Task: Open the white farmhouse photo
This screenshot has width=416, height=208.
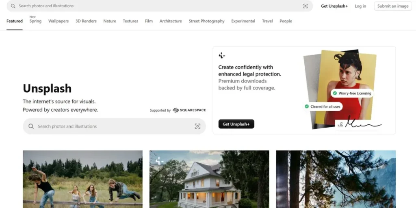Action: tap(209, 179)
